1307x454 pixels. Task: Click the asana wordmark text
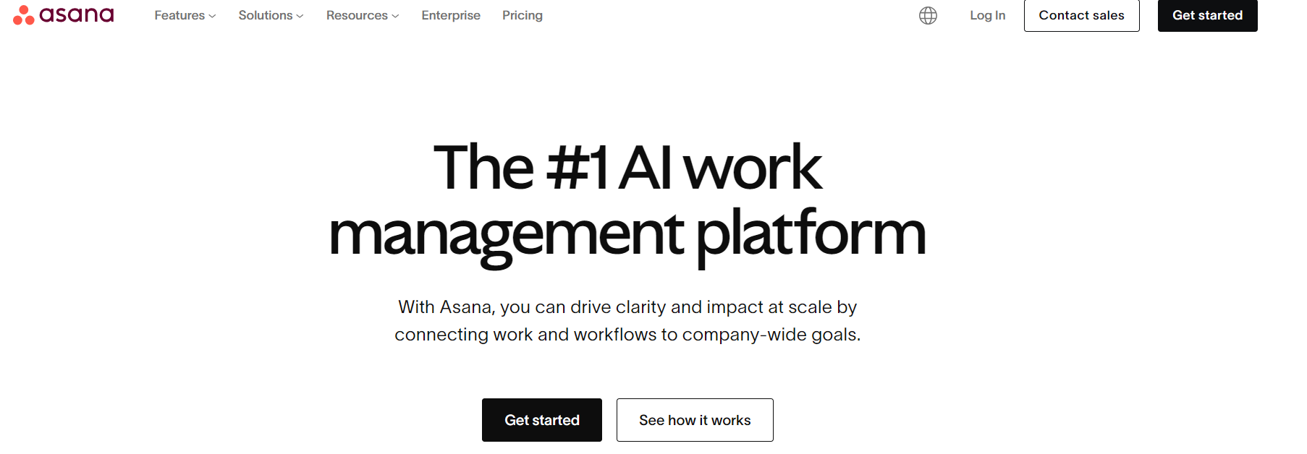77,15
